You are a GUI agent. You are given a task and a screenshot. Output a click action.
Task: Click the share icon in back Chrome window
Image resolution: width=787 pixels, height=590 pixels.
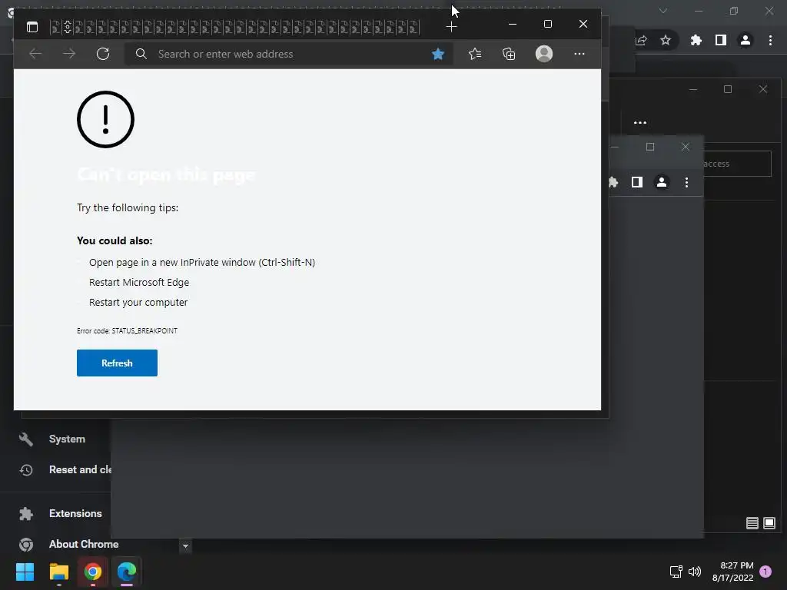[641, 40]
